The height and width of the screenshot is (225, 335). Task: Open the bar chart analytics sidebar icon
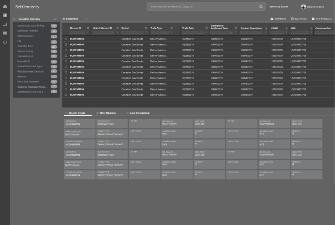click(5, 24)
